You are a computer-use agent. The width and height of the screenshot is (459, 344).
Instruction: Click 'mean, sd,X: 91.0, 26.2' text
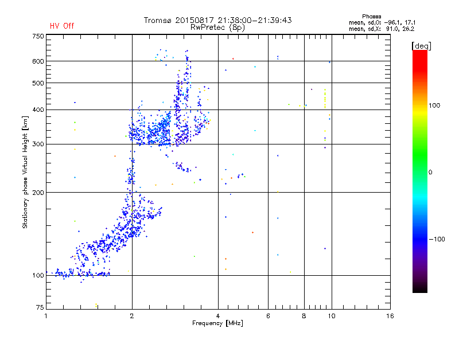pyautogui.click(x=382, y=29)
